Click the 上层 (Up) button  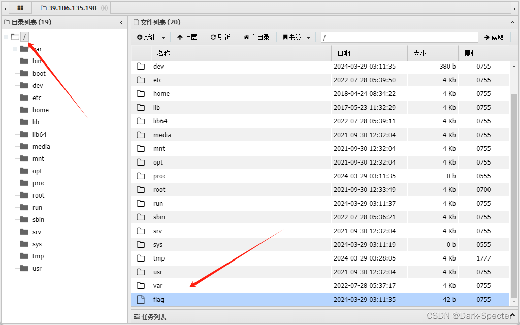187,37
